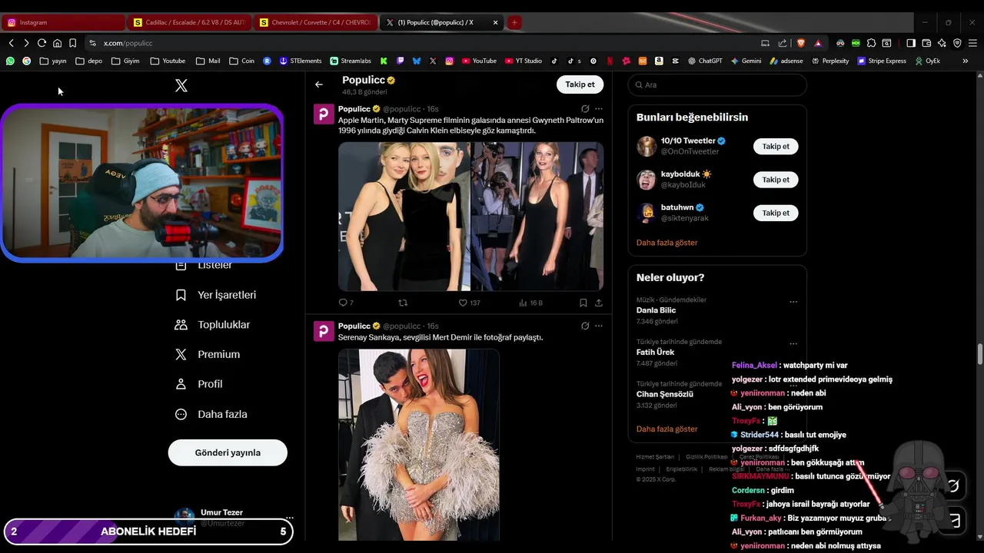The width and height of the screenshot is (984, 553).
Task: Open Topluluklar in sidebar
Action: pyautogui.click(x=213, y=325)
